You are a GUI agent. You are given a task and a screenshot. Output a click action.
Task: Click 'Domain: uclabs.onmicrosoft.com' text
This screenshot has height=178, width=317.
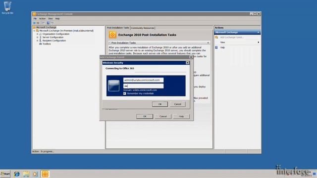[x=140, y=90]
